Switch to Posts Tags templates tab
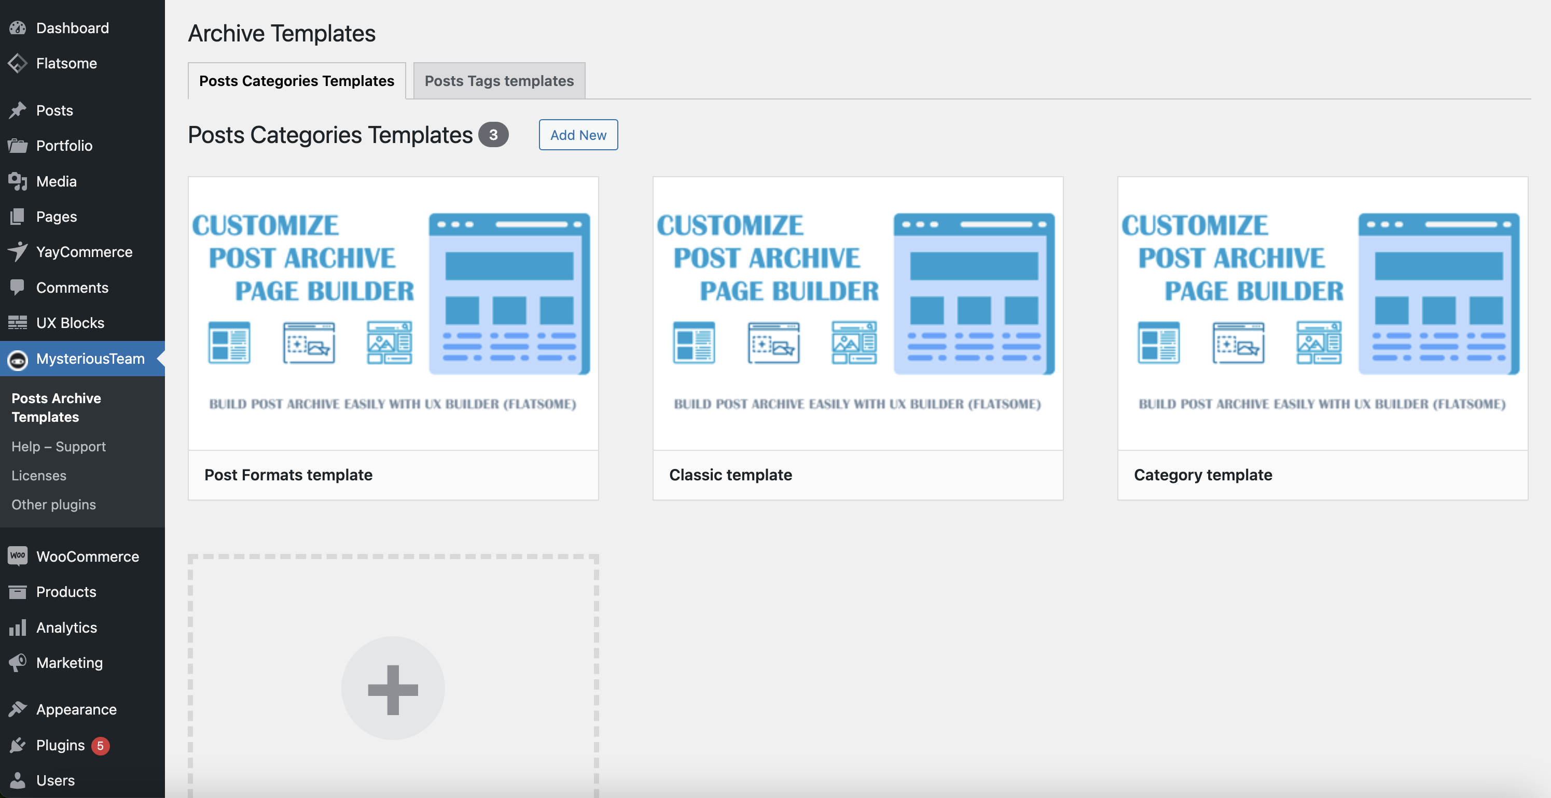This screenshot has height=798, width=1551. pos(498,81)
